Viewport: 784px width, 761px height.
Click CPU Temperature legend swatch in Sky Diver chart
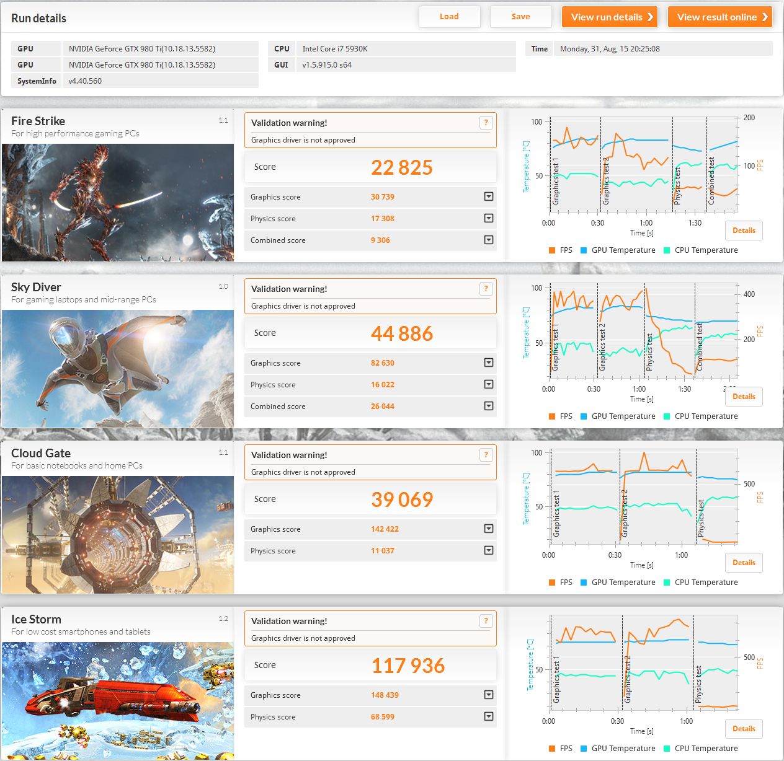(x=667, y=416)
